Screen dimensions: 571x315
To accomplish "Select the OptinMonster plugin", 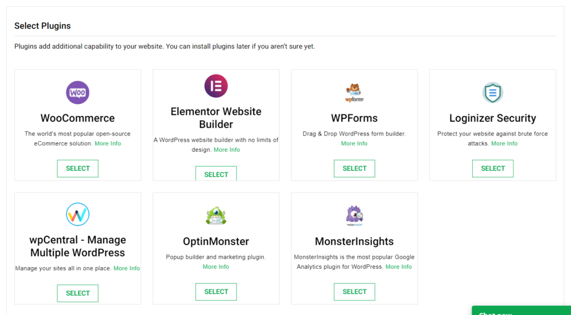I will (216, 292).
